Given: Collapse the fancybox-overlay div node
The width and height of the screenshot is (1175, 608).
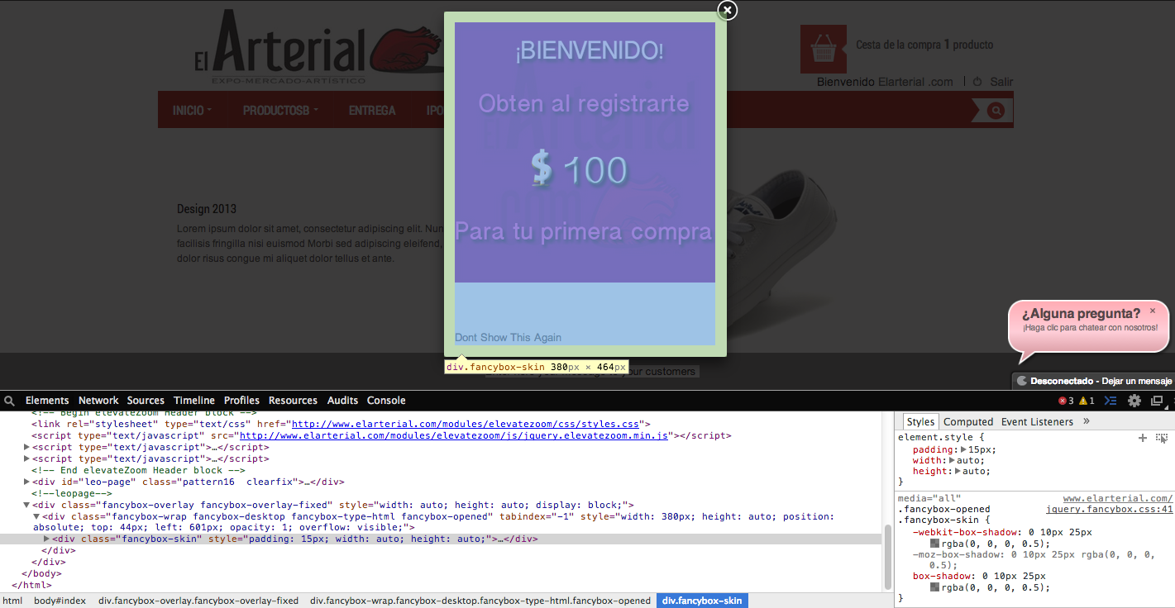Looking at the screenshot, I should [27, 505].
